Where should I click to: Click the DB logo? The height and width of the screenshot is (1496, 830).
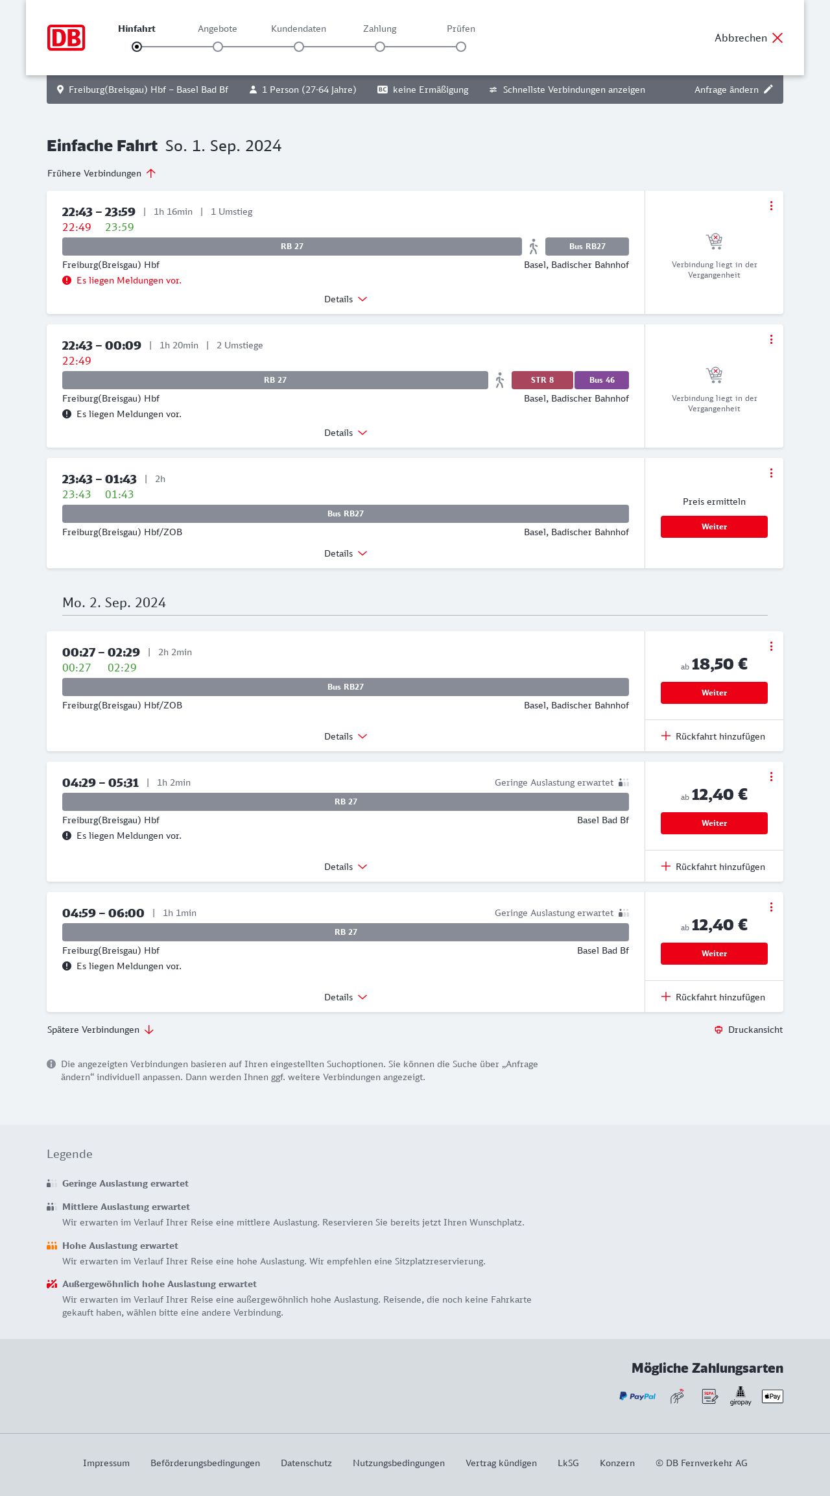point(66,38)
